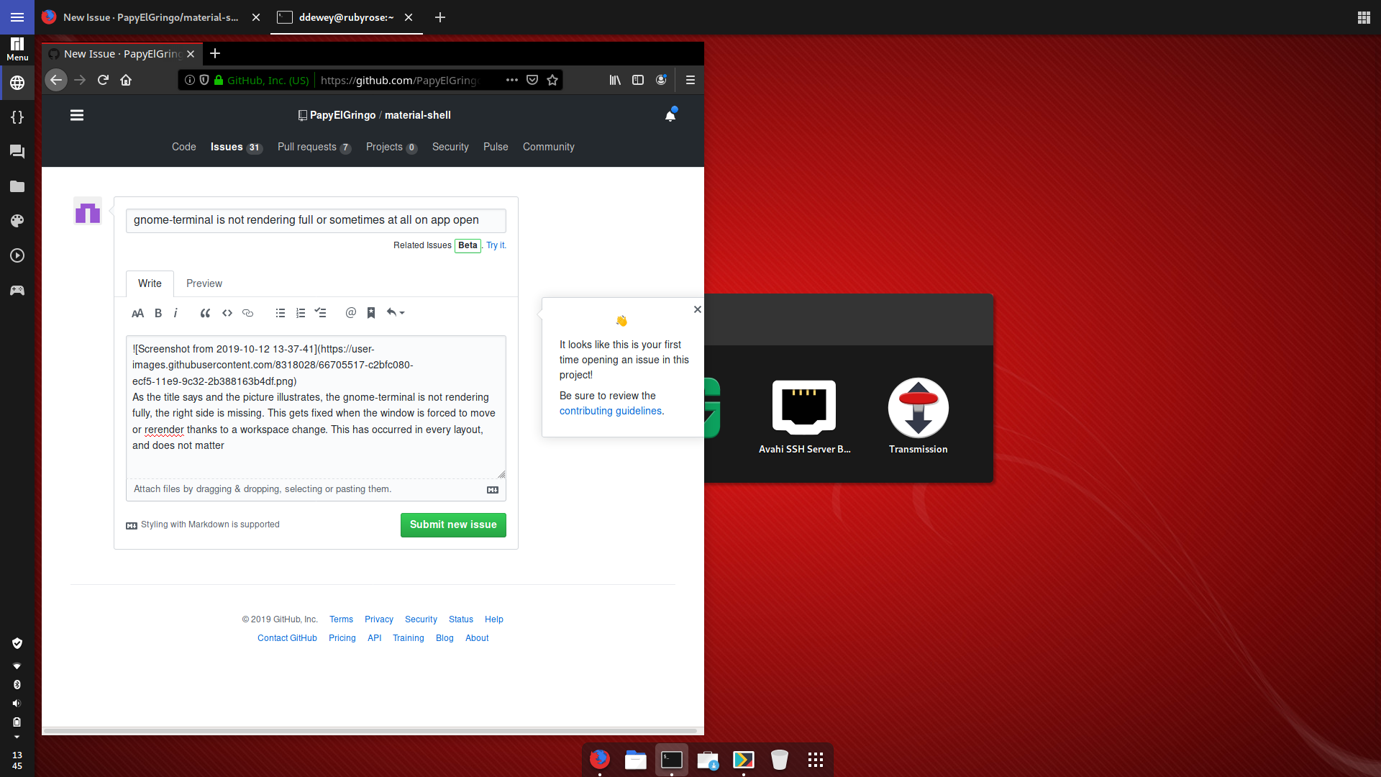Add a task list from the toolbar

click(x=321, y=313)
